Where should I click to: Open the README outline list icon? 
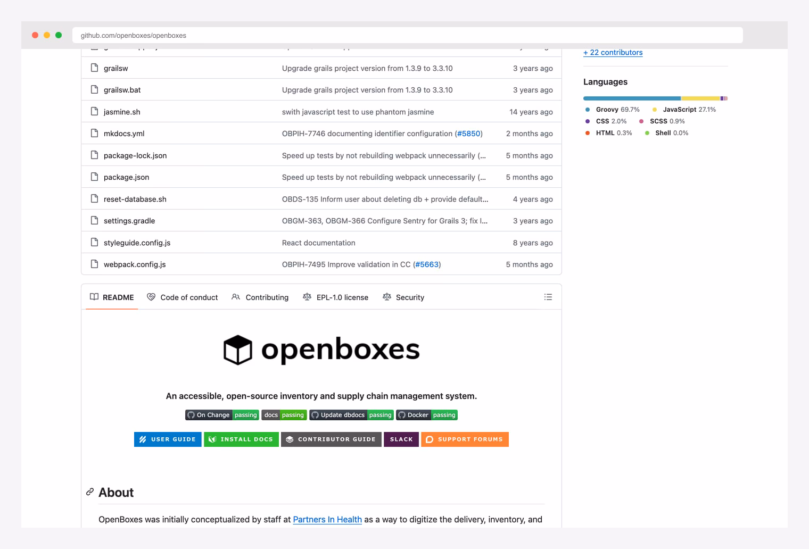click(548, 297)
